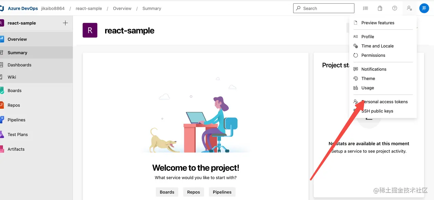Viewport: 434px width, 200px height.
Task: Open Profile from user menu
Action: tap(368, 37)
